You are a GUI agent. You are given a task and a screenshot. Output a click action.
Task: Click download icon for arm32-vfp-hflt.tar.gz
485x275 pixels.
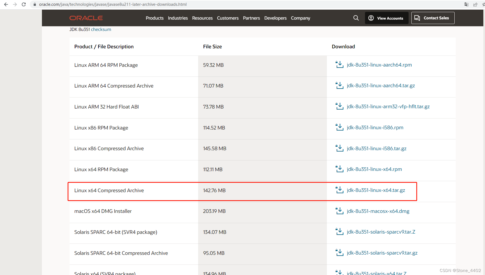coord(339,106)
